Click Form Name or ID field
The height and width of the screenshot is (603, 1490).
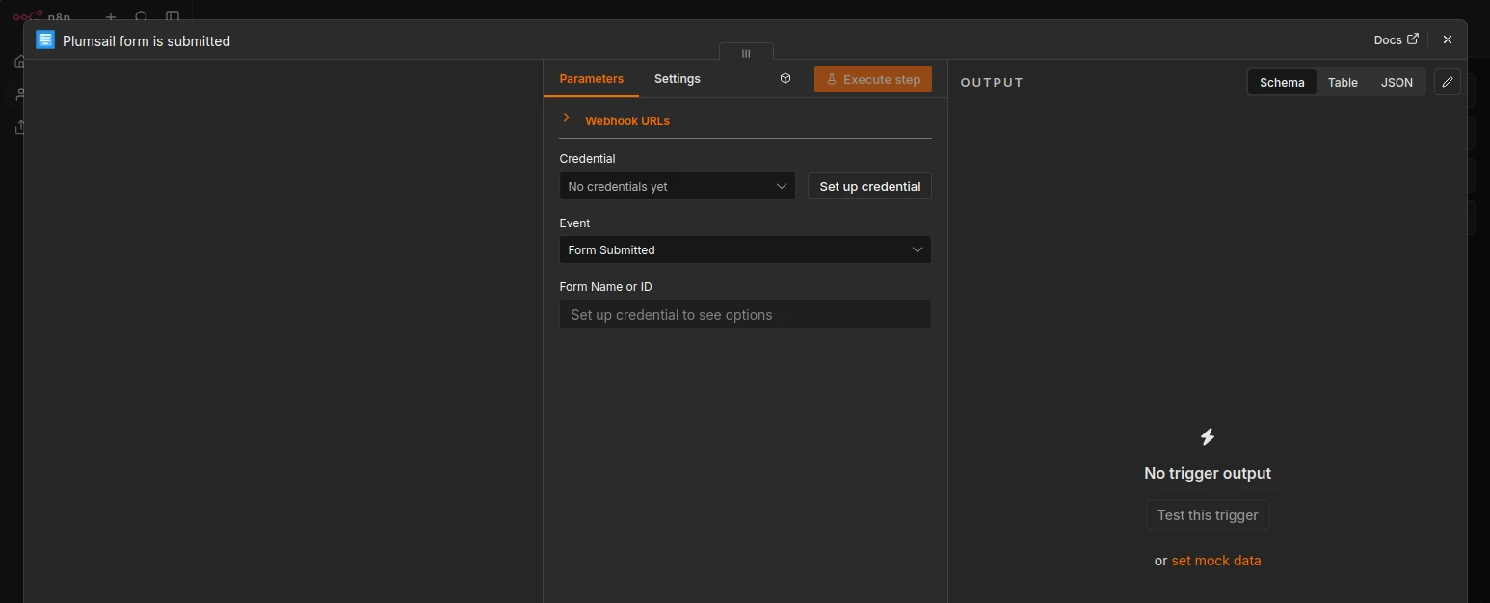pos(745,314)
